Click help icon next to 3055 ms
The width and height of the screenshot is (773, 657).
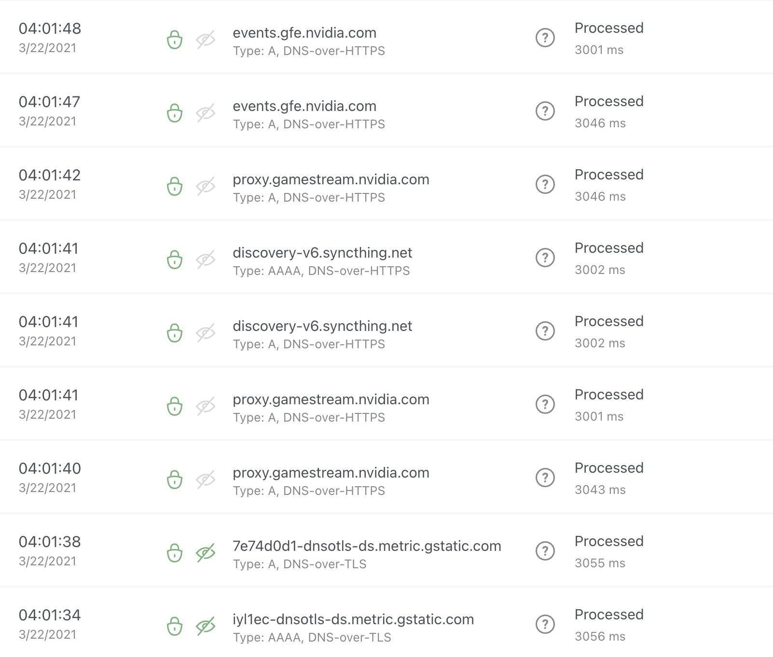(x=545, y=551)
